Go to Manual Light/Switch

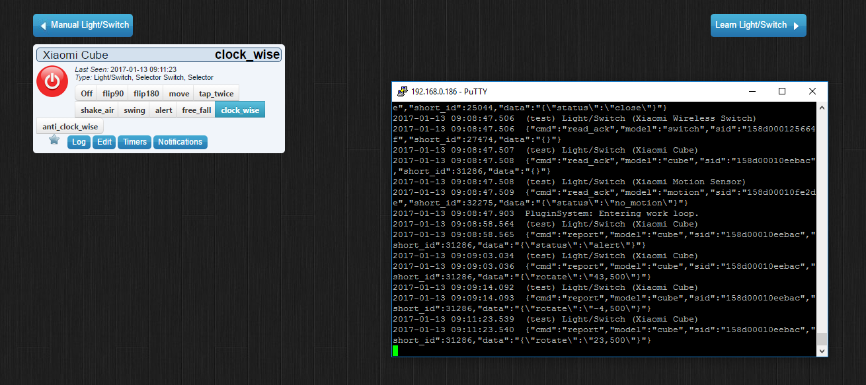[x=83, y=25]
